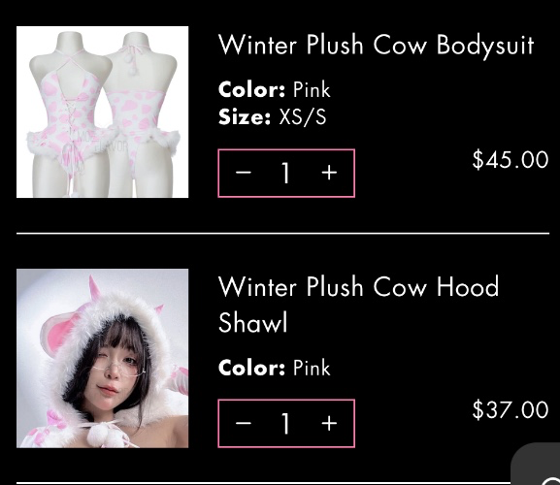Select the Cow Bodysuit quantity number field
This screenshot has height=485, width=560.
[285, 173]
